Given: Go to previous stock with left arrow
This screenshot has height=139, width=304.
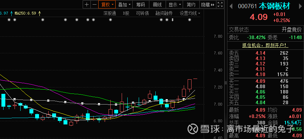Looking at the screenshot, I should pos(231,6).
